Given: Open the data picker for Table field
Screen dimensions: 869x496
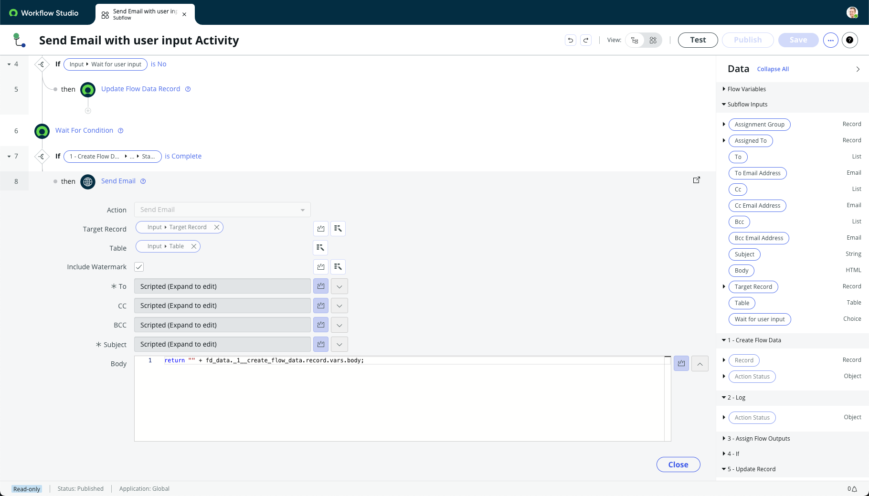Looking at the screenshot, I should (x=320, y=248).
